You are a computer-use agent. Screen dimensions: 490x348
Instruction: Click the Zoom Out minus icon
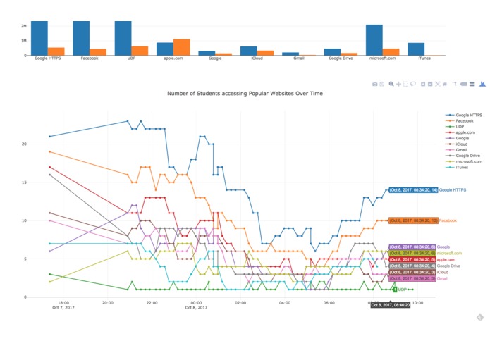[x=430, y=84]
